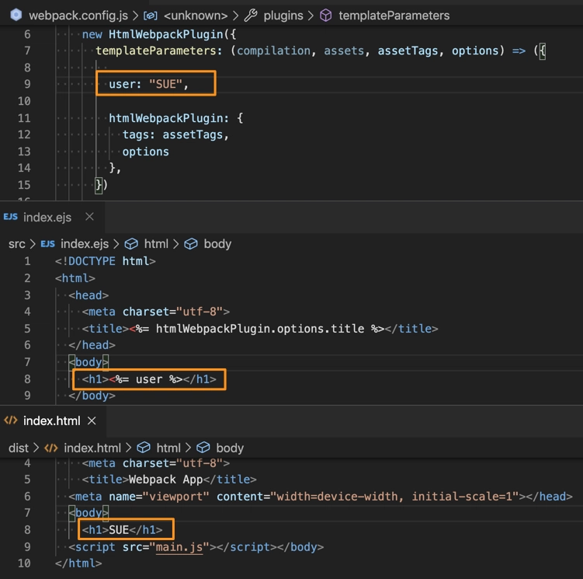Select body segment in index.ejs breadcrumb
Image resolution: width=583 pixels, height=579 pixels.
(x=217, y=244)
